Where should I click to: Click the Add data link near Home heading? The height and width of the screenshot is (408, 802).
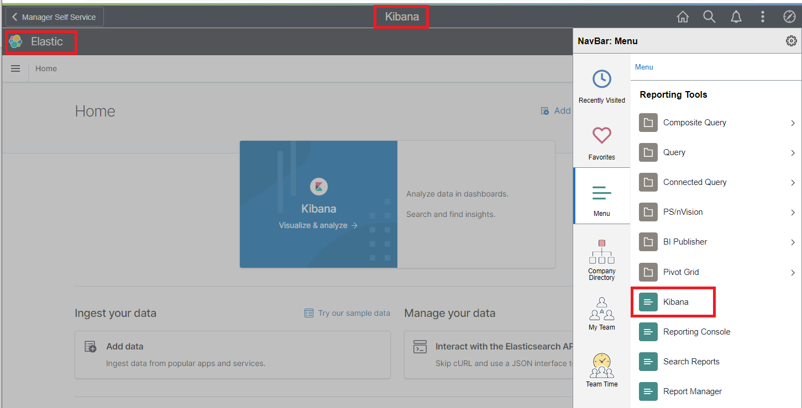[555, 110]
